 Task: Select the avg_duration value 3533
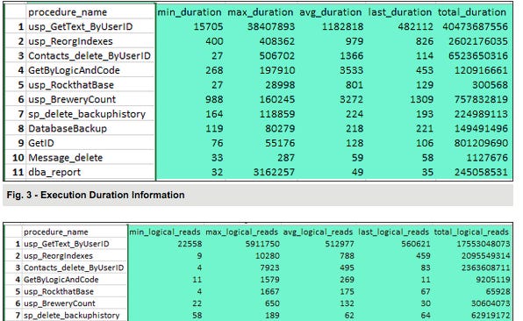point(352,70)
